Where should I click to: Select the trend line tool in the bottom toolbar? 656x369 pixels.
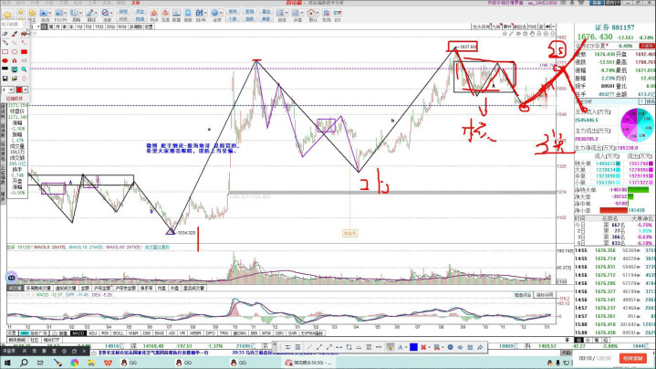309,347
